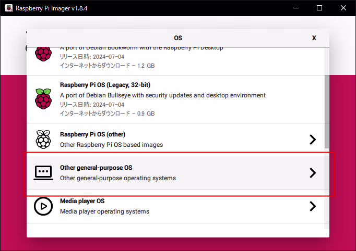Maximize the Raspberry Pi Imager window
356x251 pixels.
(x=319, y=8)
